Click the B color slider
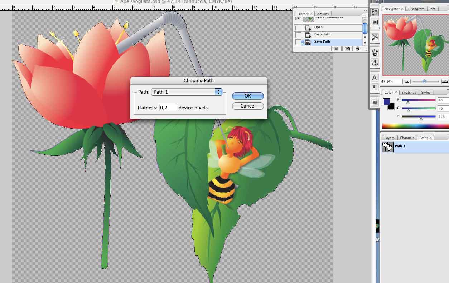This screenshot has width=449, height=283. pyautogui.click(x=419, y=116)
